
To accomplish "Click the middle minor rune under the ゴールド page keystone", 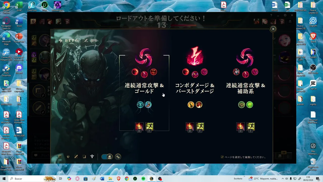I will pos(144,74).
